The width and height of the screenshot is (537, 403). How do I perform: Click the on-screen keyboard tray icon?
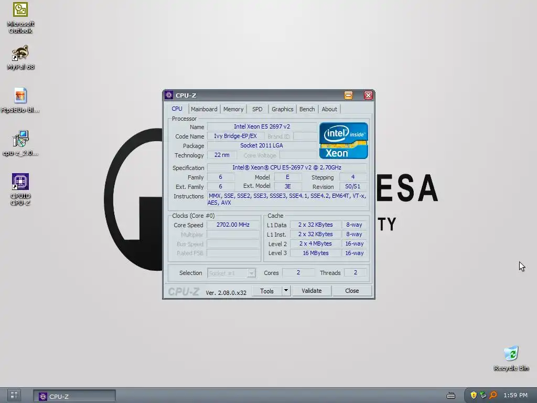tap(451, 396)
